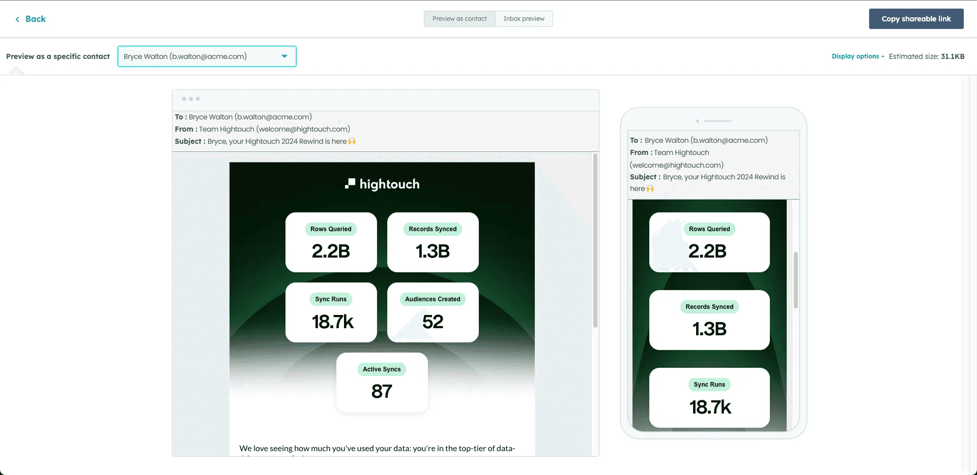The width and height of the screenshot is (977, 475).
Task: Click the Sync Runs badge on mobile preview
Action: [709, 385]
